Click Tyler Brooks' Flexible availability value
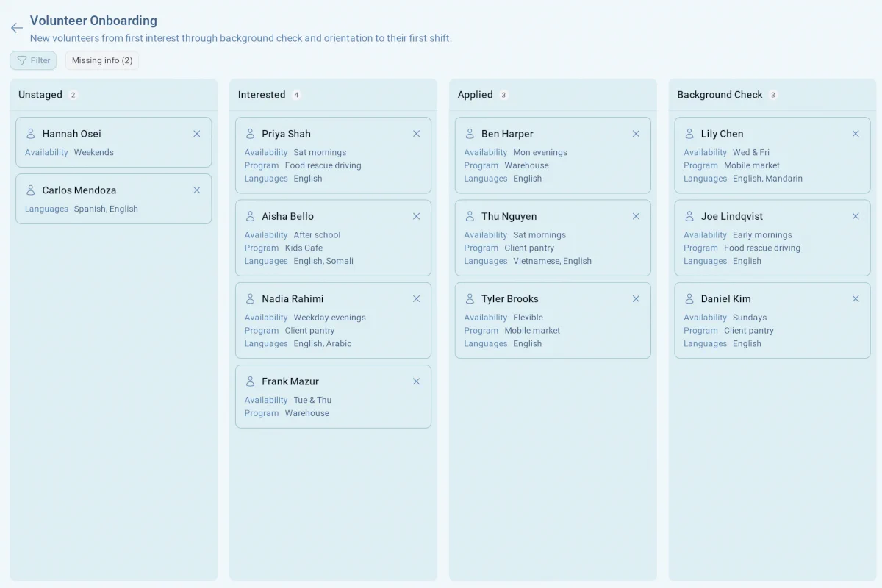Image resolution: width=882 pixels, height=588 pixels. (x=528, y=318)
